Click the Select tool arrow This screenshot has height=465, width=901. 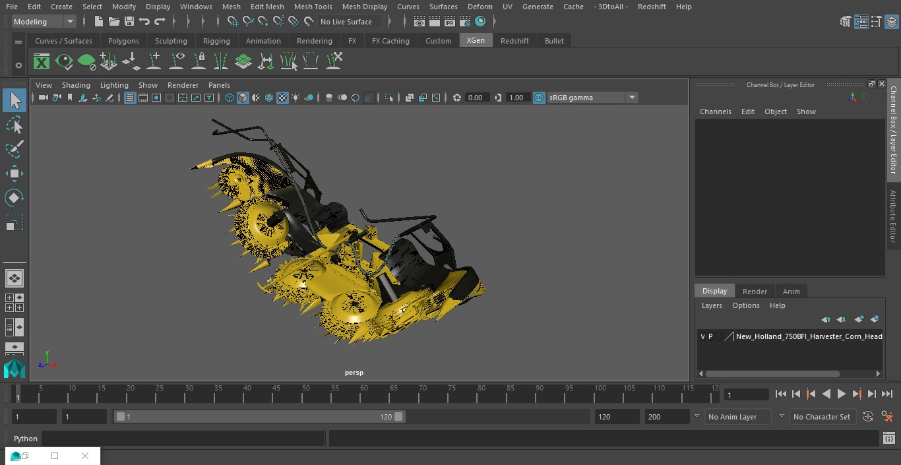tap(15, 100)
